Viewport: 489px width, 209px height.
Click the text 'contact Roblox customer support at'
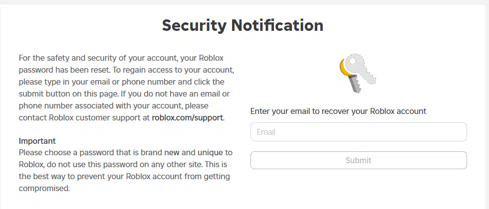84,118
